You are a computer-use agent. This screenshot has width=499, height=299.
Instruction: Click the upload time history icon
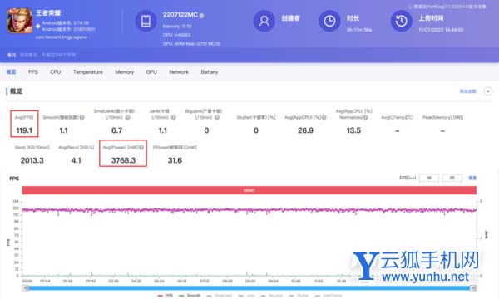[402, 21]
